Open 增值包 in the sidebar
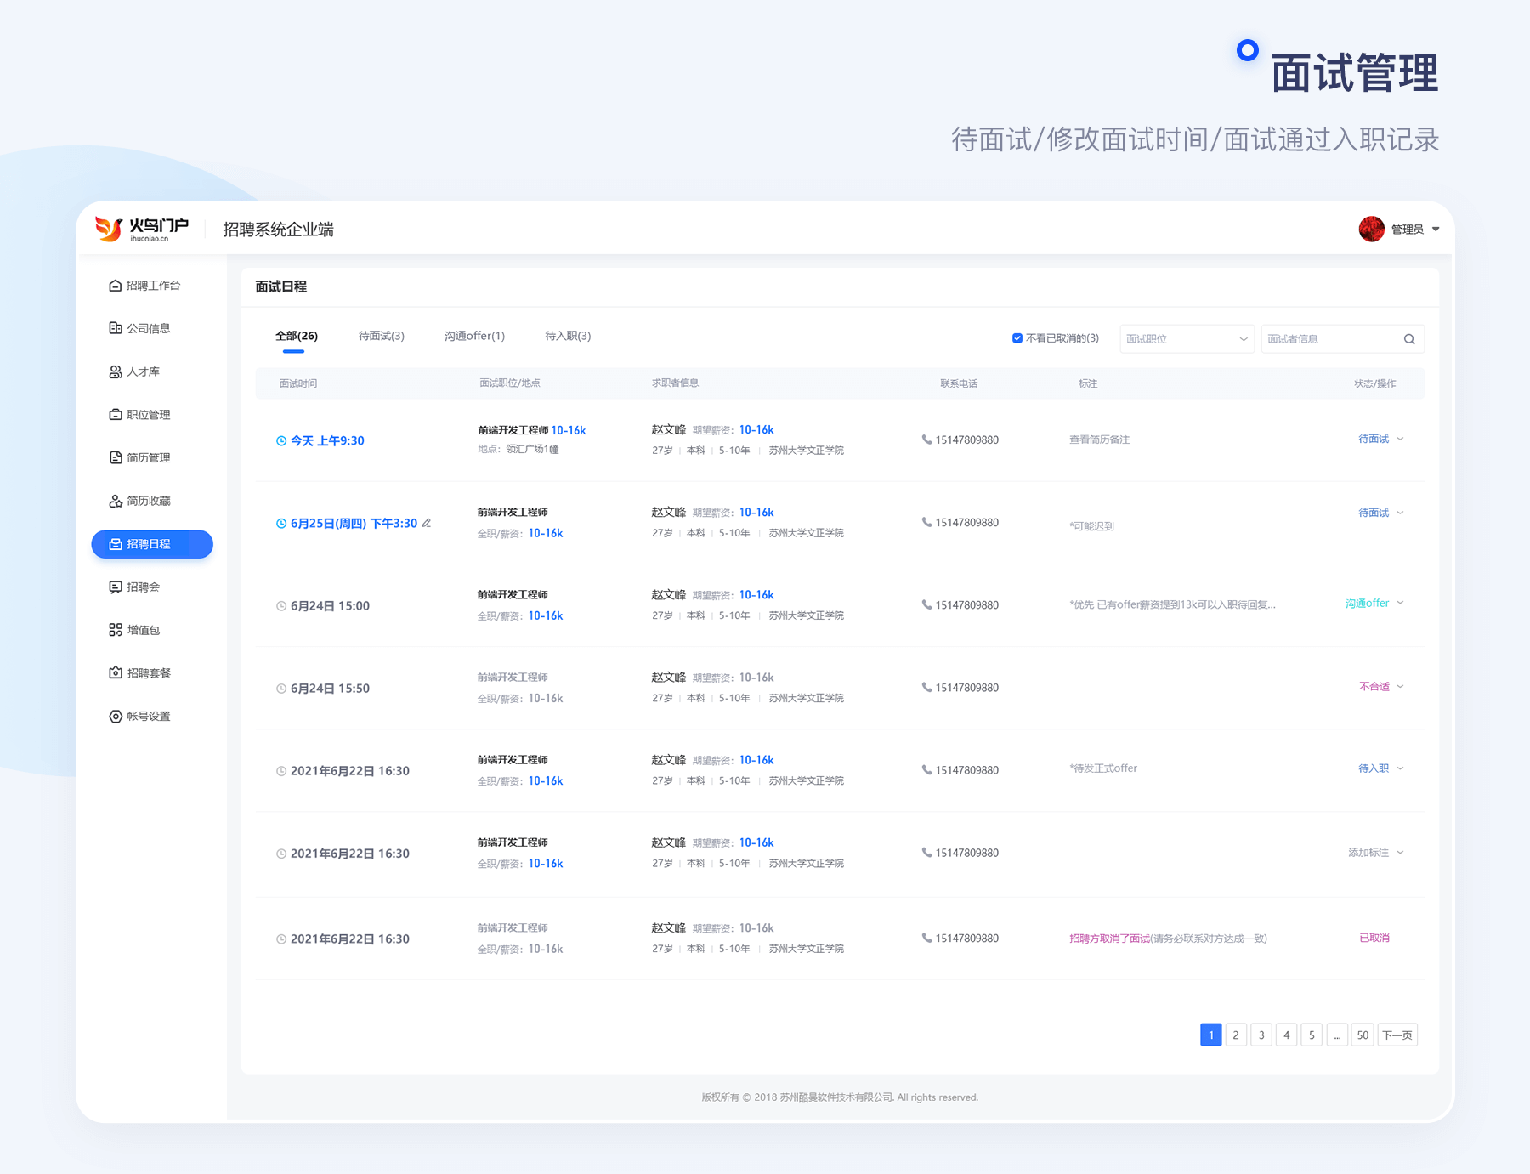The image size is (1530, 1174). tap(134, 630)
